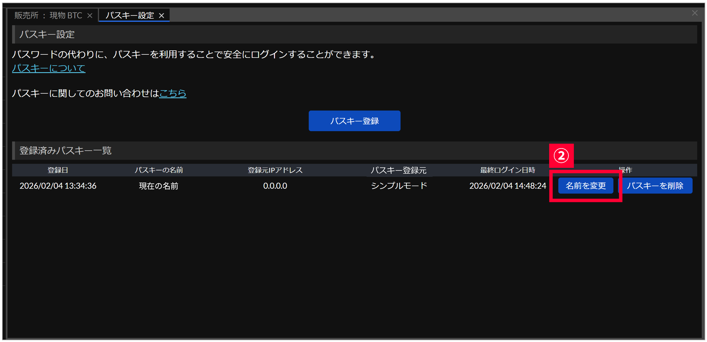Select the 現在の名前 passkey name cell
The width and height of the screenshot is (707, 342).
pos(159,186)
